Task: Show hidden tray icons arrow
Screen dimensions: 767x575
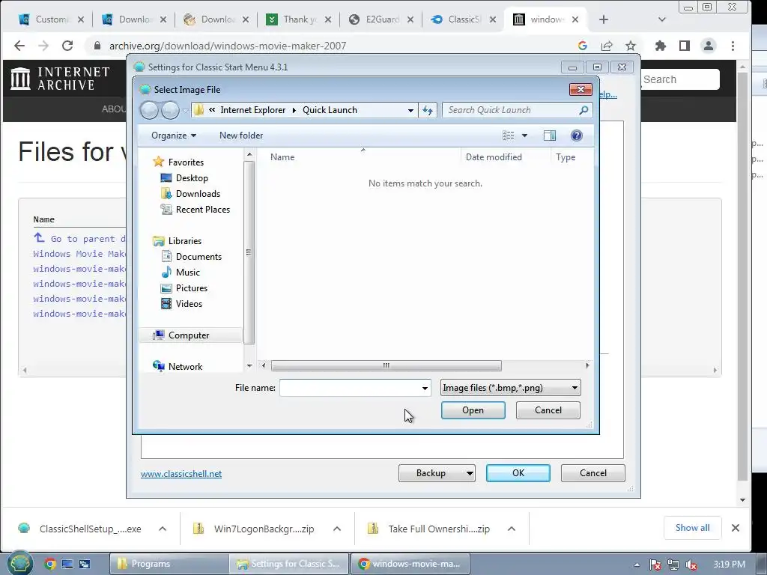Action: click(637, 565)
